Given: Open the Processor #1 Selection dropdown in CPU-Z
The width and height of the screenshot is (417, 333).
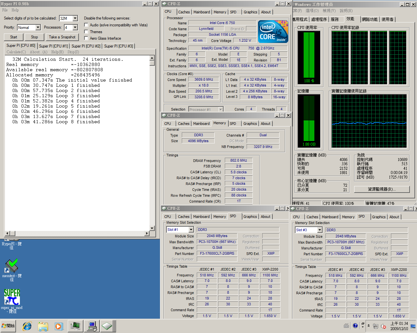Looking at the screenshot, I should point(221,109).
